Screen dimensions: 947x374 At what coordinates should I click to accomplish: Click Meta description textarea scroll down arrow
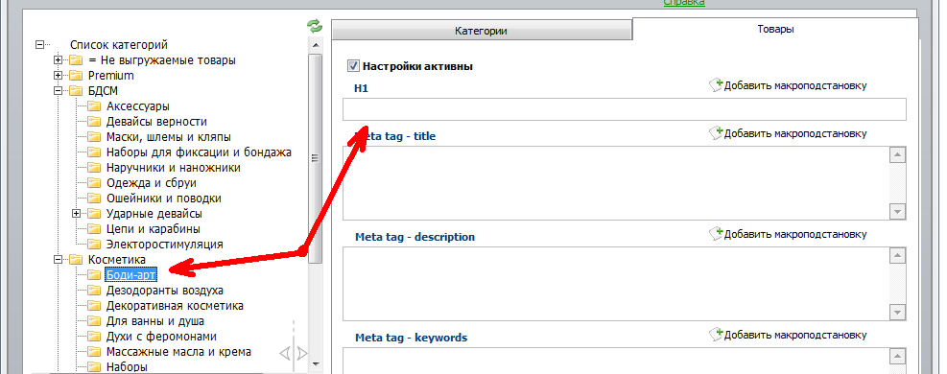pyautogui.click(x=897, y=313)
